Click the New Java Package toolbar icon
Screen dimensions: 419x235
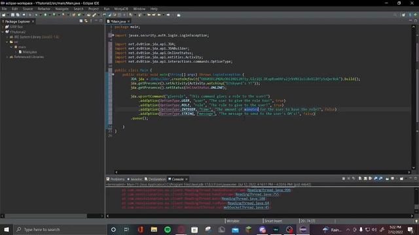tap(74, 15)
